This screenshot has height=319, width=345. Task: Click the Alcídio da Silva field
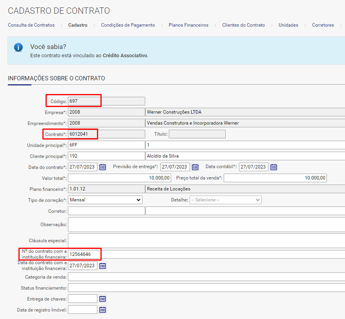click(245, 156)
